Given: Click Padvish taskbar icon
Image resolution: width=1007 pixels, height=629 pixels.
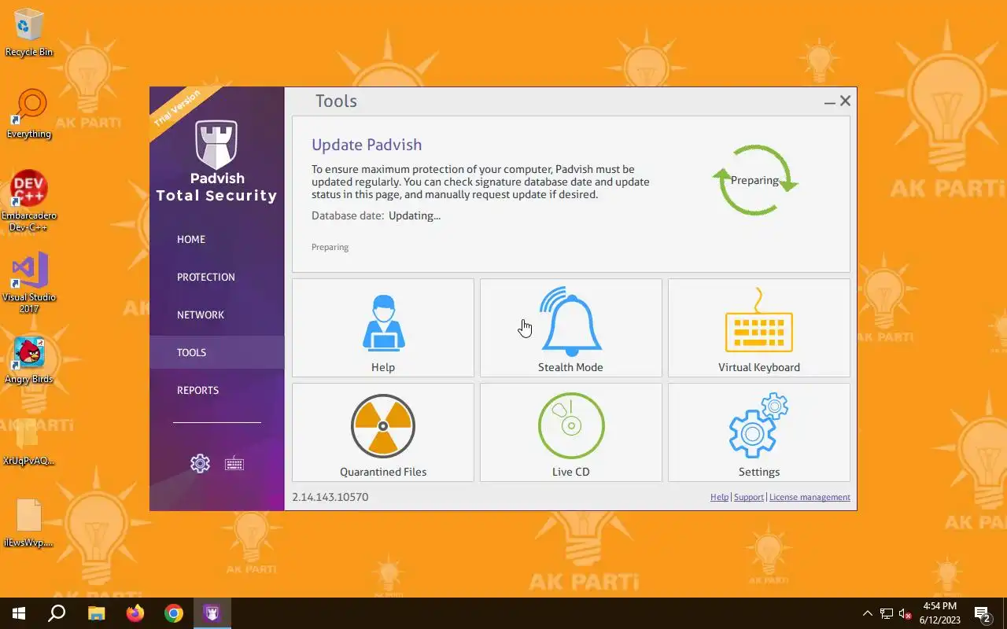Looking at the screenshot, I should [x=212, y=613].
